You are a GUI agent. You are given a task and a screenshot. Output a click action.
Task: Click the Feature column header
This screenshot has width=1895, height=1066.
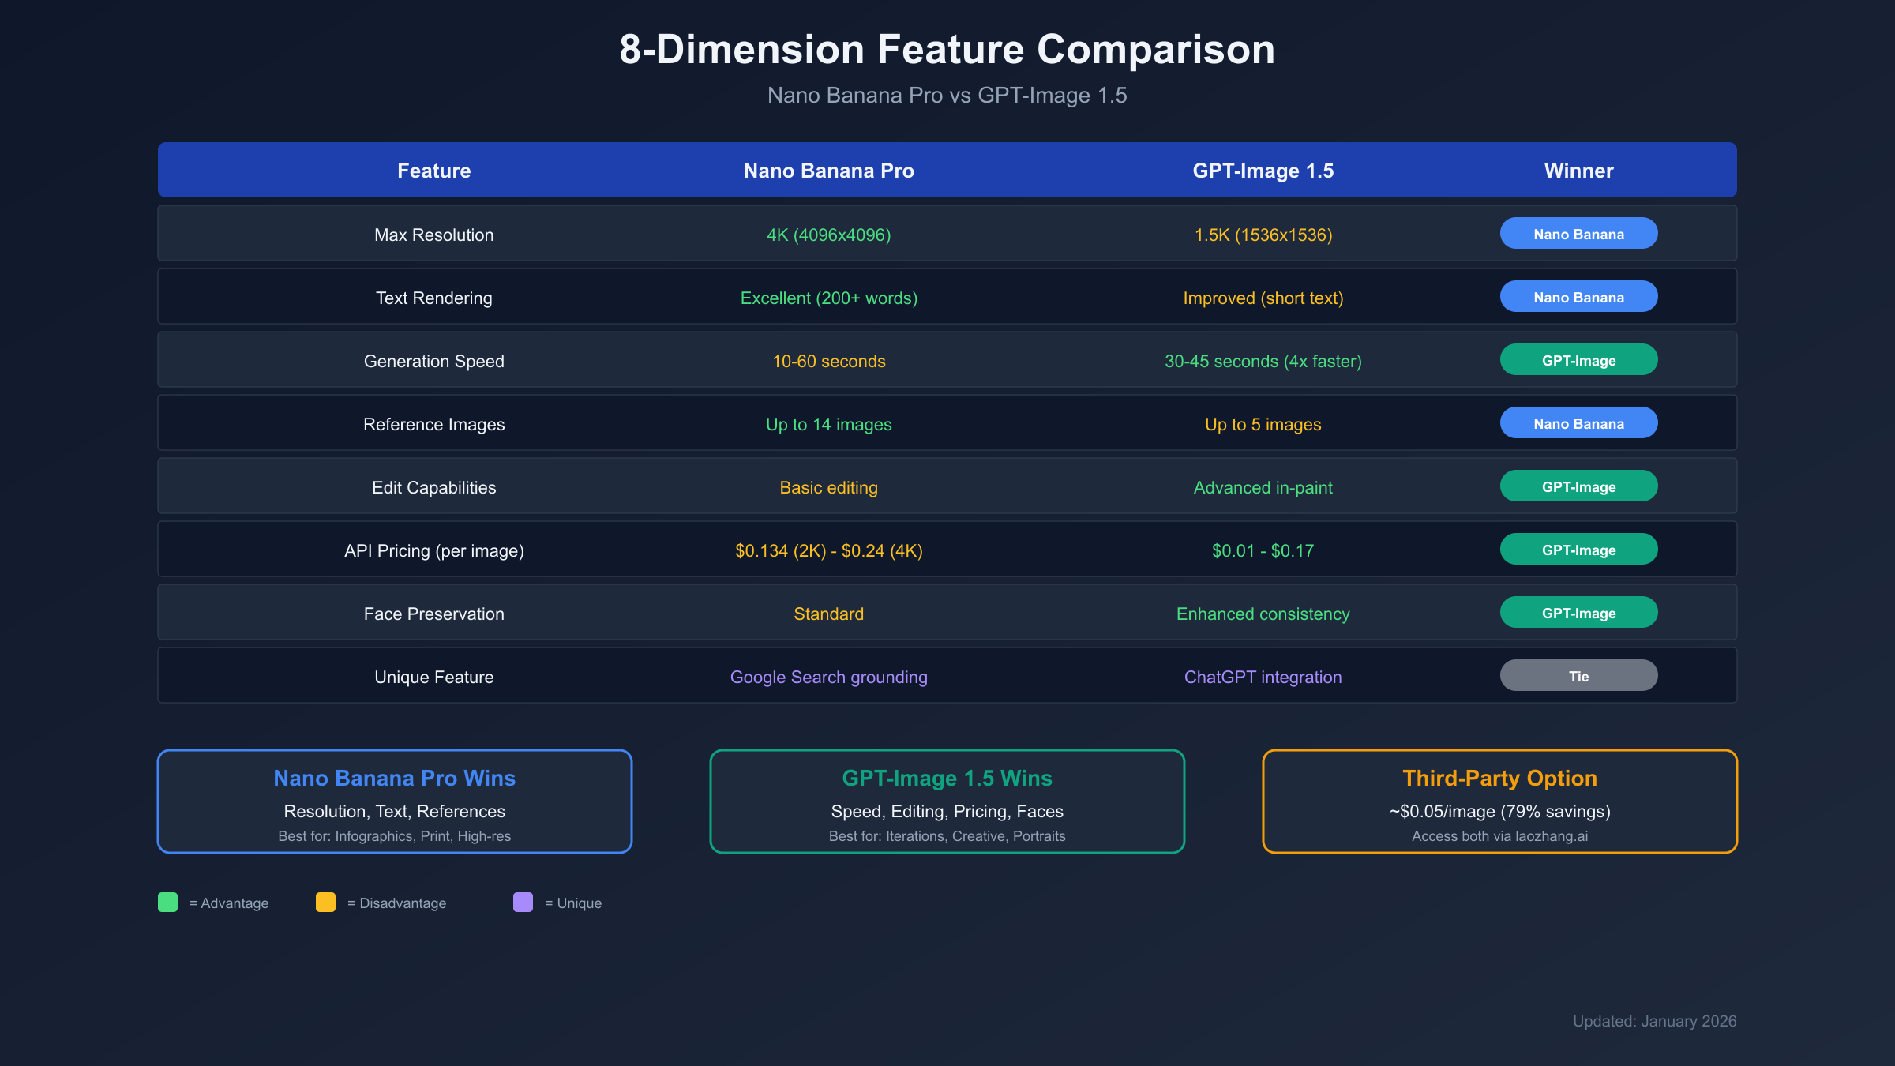tap(433, 170)
